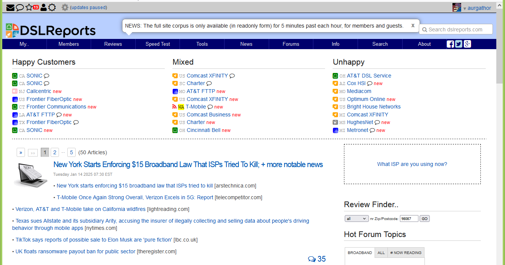Open comment bubble next to T-Mobile
This screenshot has width=505, height=265.
(210, 107)
